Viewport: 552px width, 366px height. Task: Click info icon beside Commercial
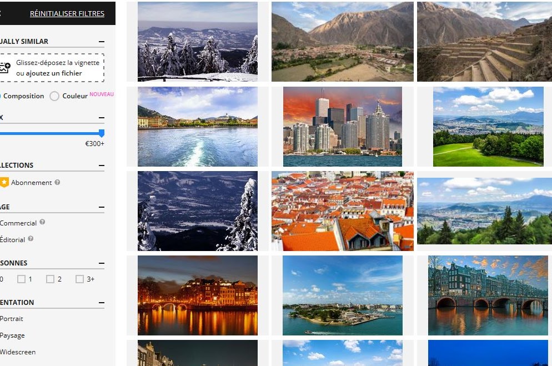[x=42, y=222]
